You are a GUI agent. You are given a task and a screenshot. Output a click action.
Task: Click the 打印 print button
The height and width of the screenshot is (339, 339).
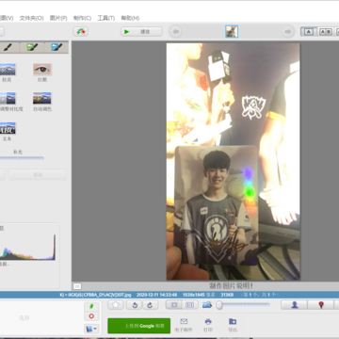point(208,325)
